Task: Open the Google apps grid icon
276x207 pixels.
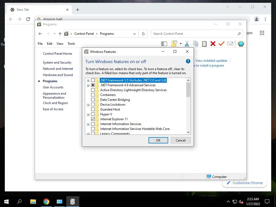Action: [262, 33]
